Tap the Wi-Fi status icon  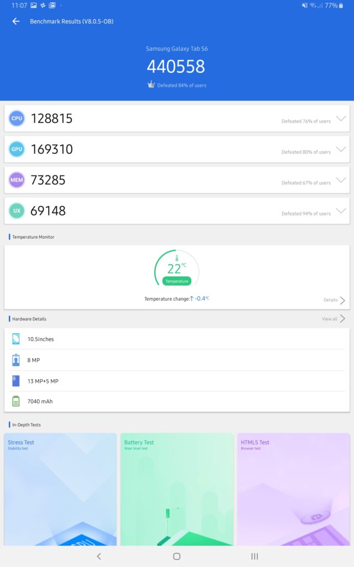313,6
